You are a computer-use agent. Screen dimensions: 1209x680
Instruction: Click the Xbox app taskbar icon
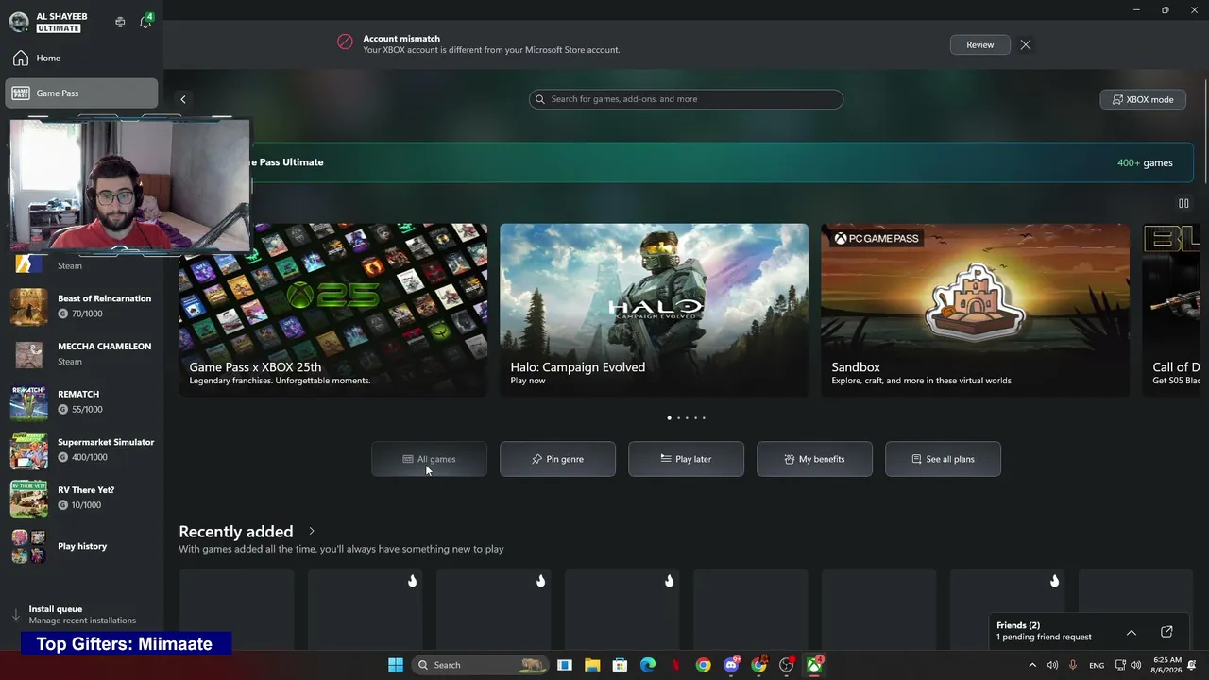click(x=814, y=665)
